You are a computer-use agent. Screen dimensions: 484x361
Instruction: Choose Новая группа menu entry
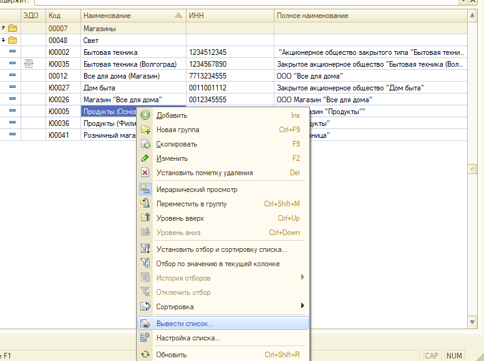pos(223,130)
